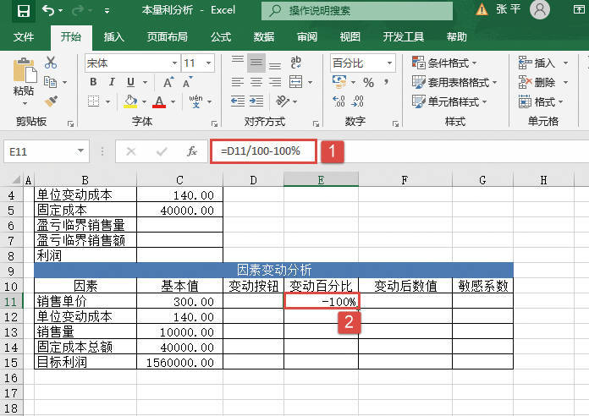The width and height of the screenshot is (589, 416).
Task: Select bottom align icon
Action: tap(275, 65)
